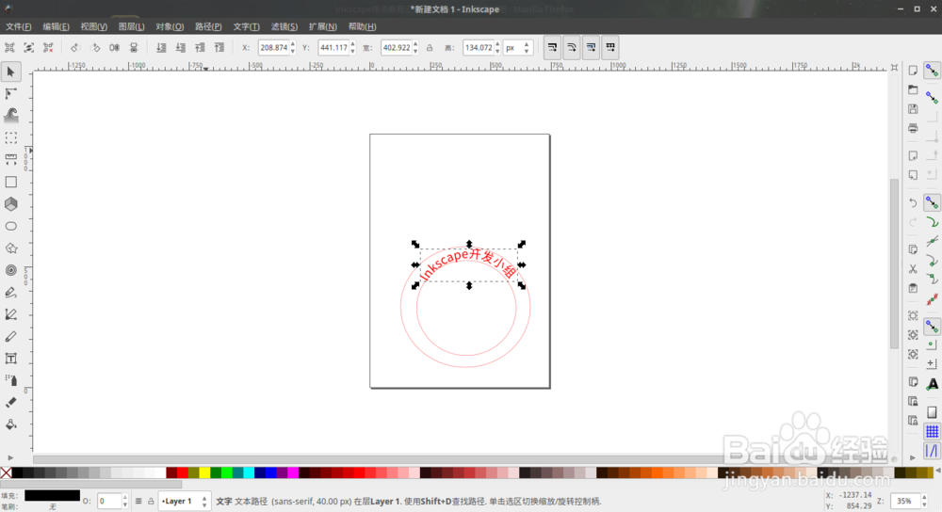Toggle move patterns with object
The width and height of the screenshot is (942, 512).
pos(610,47)
